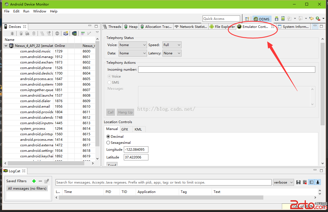This screenshot has height=212, width=328.
Task: Open the verbose log level dropdown
Action: pos(283,182)
